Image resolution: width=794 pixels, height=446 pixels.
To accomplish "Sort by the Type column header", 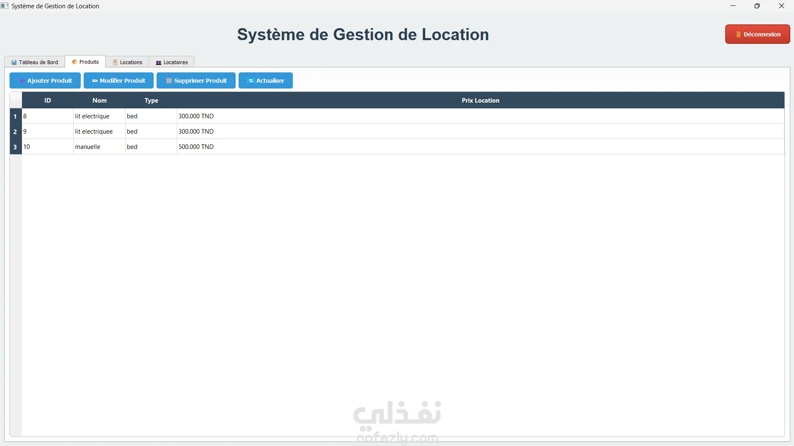I will (x=151, y=101).
